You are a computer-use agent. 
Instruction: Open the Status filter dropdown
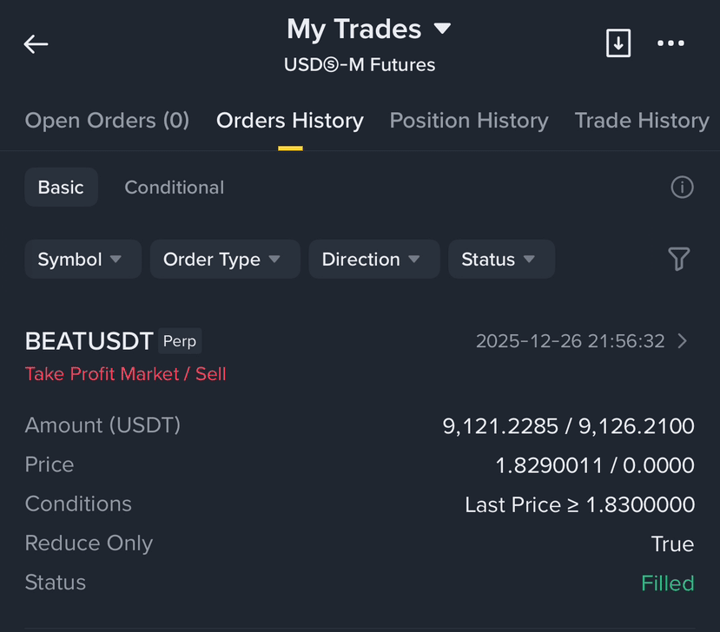pyautogui.click(x=501, y=260)
